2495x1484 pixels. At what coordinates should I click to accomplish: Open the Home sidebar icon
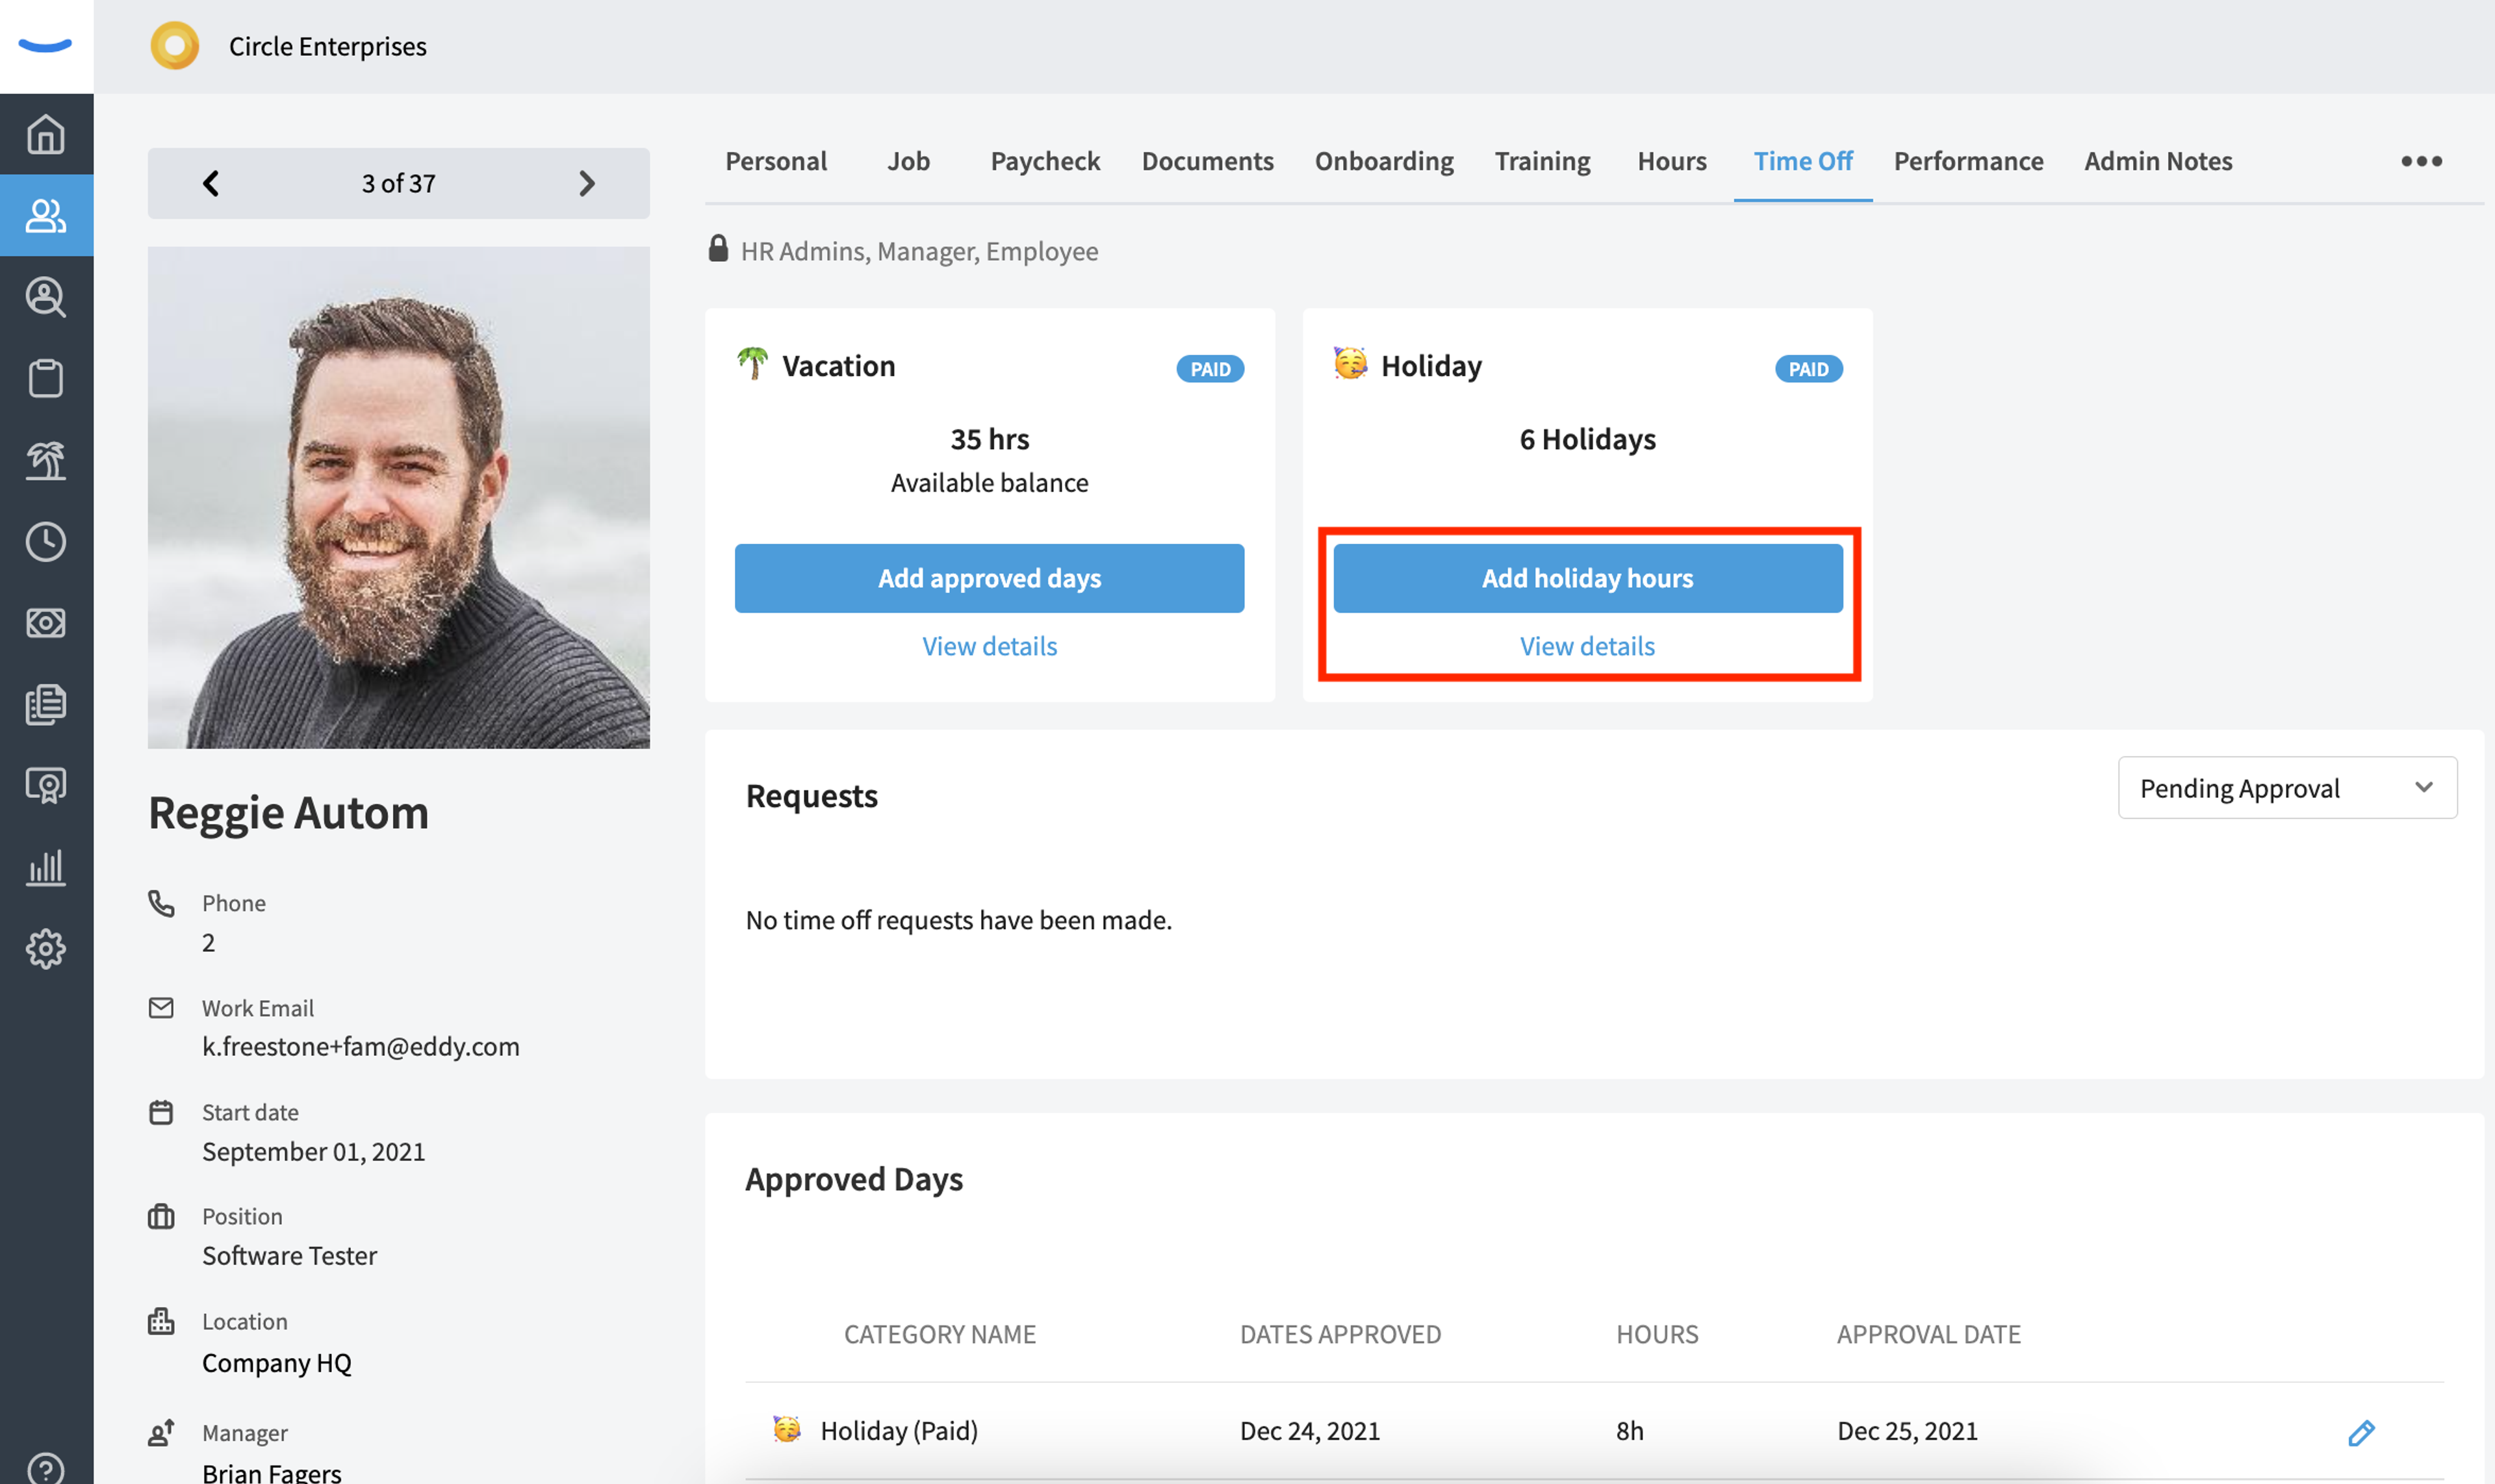pyautogui.click(x=46, y=134)
